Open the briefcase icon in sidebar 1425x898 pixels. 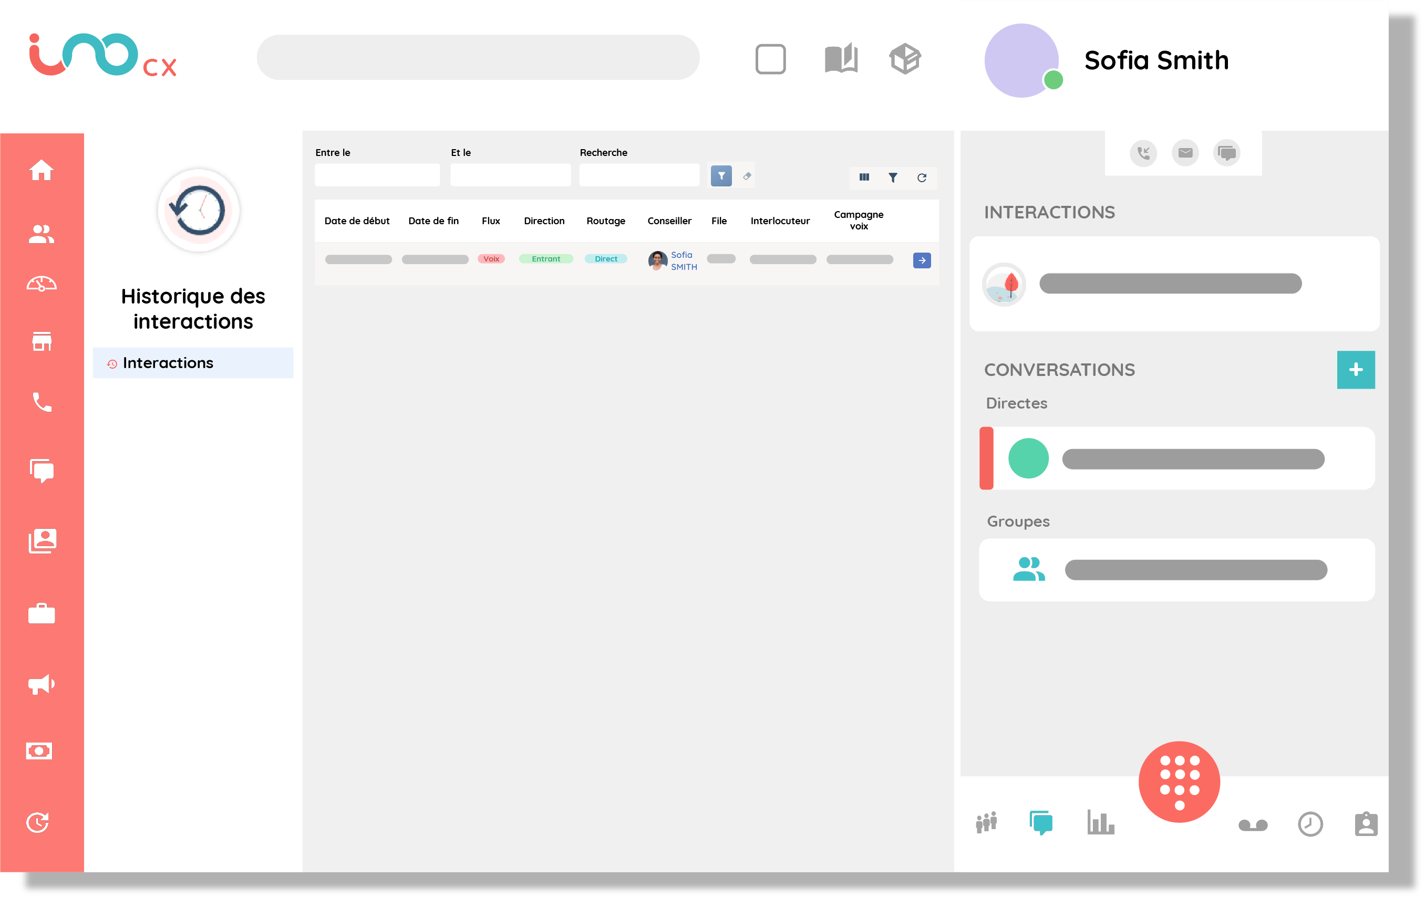click(42, 613)
